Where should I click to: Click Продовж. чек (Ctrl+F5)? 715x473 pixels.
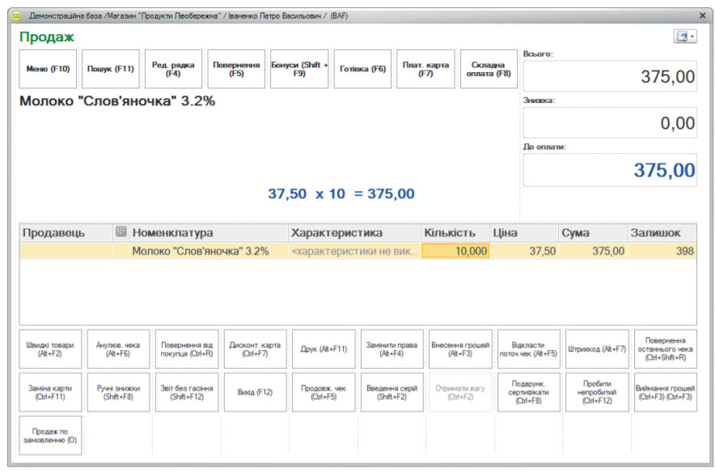[x=324, y=392]
